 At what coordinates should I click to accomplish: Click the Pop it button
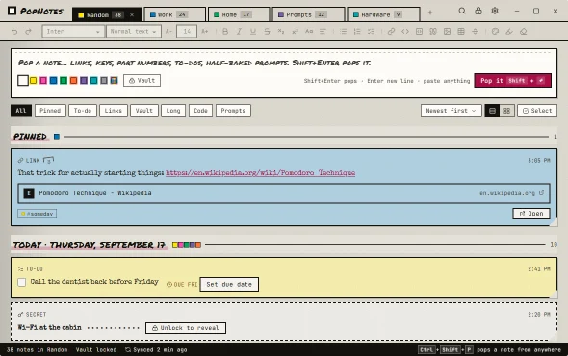(512, 81)
